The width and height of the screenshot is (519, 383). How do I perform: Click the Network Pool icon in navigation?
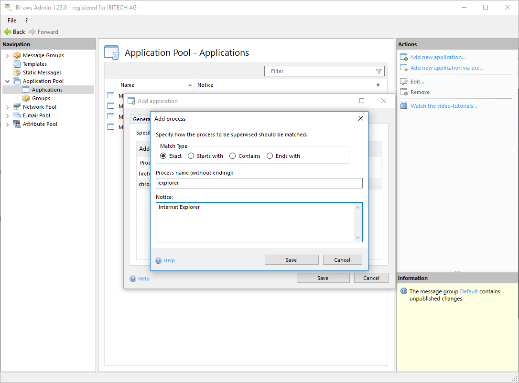[x=17, y=107]
